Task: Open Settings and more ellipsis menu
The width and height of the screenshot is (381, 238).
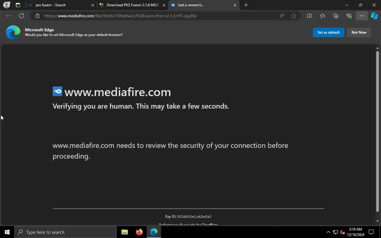Action: coord(362,16)
